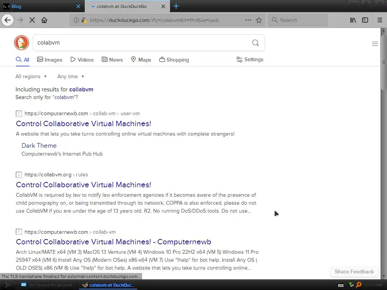Focus the toolbar Search box
Image resolution: width=387 pixels, height=290 pixels.
(298, 20)
